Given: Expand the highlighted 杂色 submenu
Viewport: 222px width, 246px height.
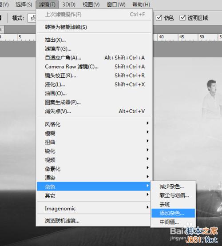Looking at the screenshot, I should pyautogui.click(x=94, y=186).
